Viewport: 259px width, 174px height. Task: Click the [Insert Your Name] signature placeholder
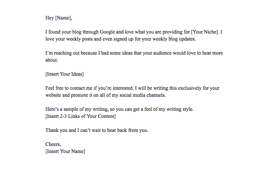pyautogui.click(x=65, y=151)
